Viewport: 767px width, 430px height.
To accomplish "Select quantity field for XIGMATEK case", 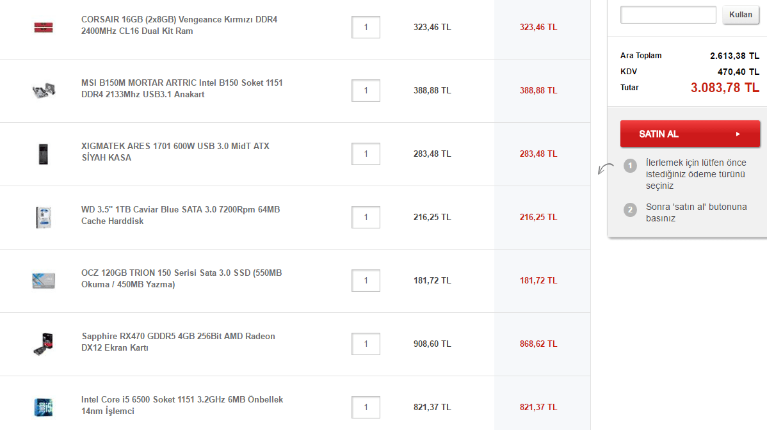I will tap(366, 154).
